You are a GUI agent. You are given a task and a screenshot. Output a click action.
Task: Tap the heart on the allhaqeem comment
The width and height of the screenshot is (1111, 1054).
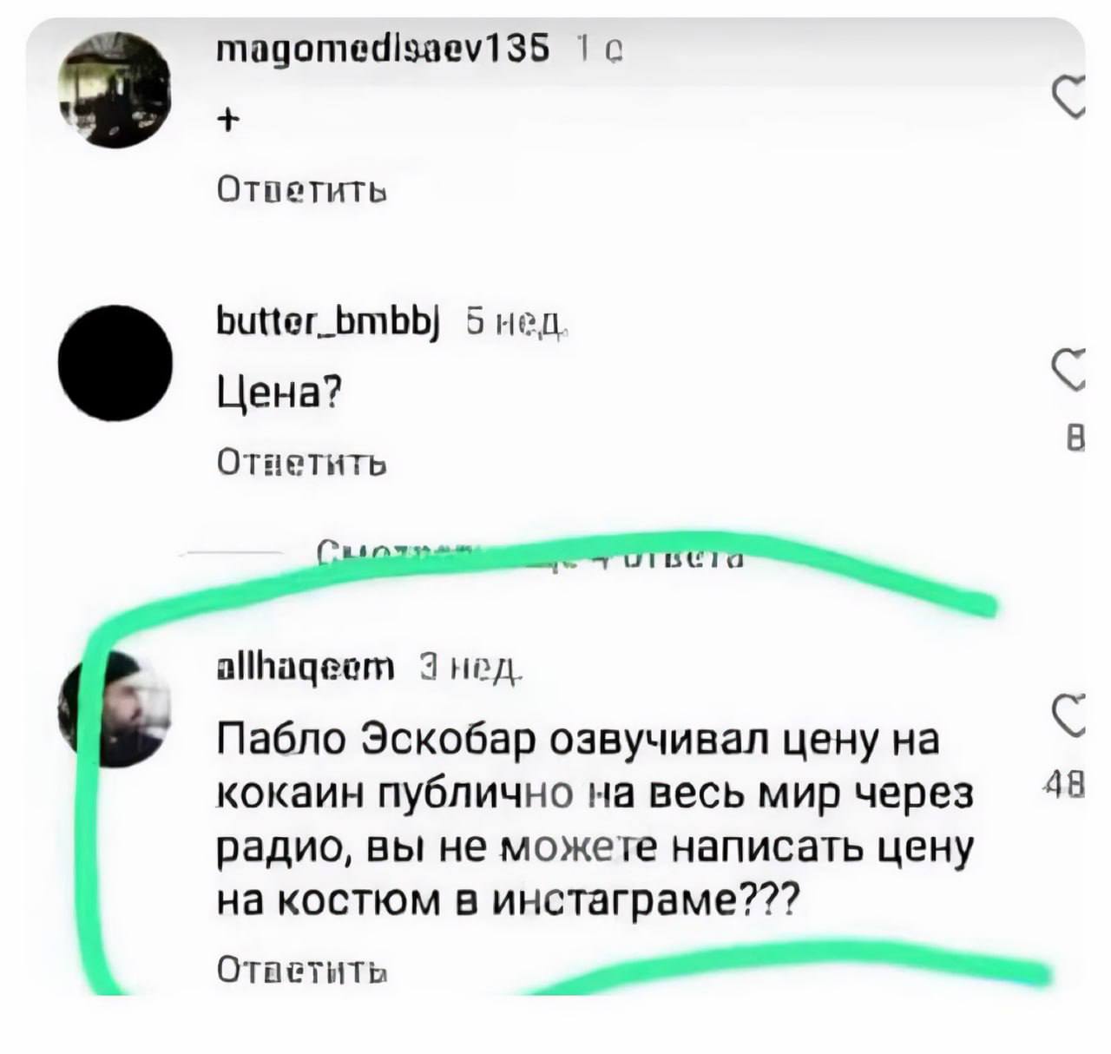1069,716
